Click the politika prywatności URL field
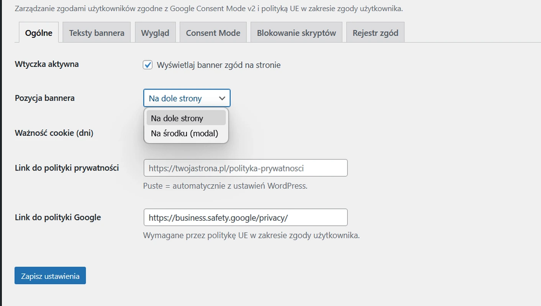The width and height of the screenshot is (541, 306). [x=245, y=168]
